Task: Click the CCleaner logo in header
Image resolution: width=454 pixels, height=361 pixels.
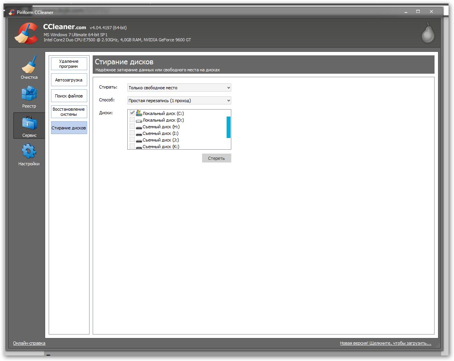Action: tap(26, 34)
